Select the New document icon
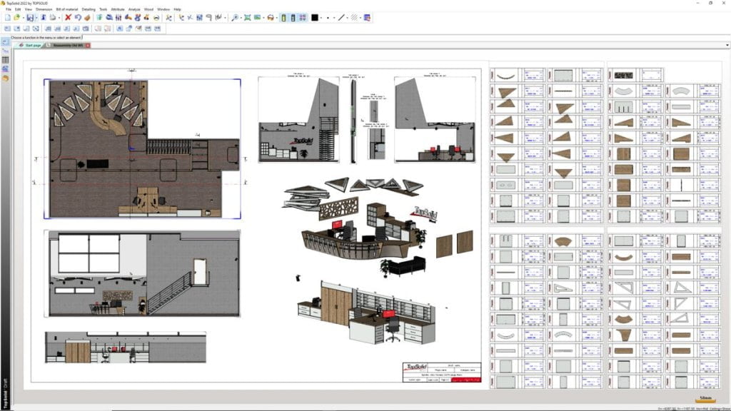Image resolution: width=731 pixels, height=411 pixels. pyautogui.click(x=9, y=19)
